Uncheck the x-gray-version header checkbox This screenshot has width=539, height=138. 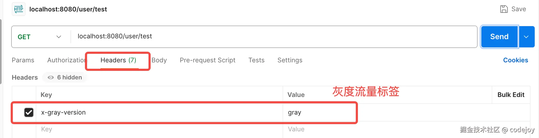29,112
